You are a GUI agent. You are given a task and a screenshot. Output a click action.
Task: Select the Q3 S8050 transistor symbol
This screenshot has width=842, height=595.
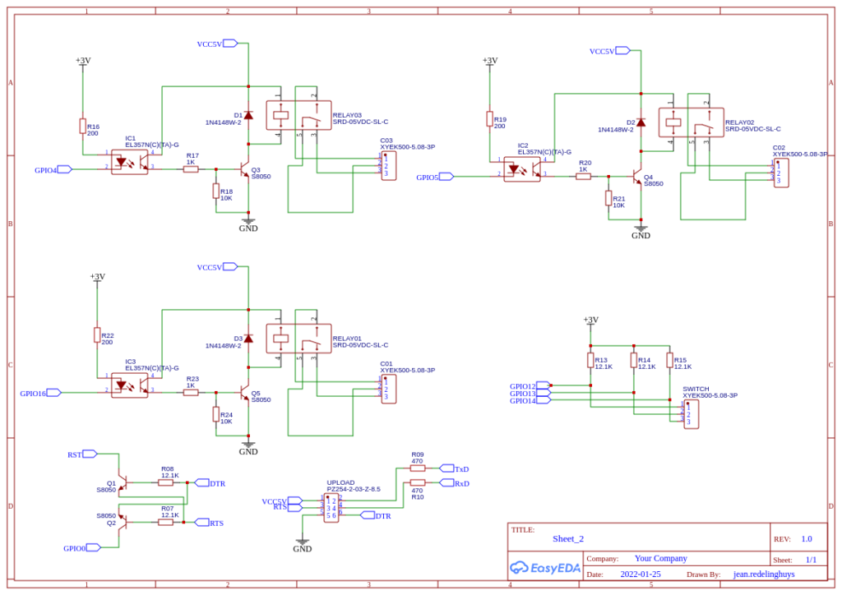pyautogui.click(x=244, y=170)
